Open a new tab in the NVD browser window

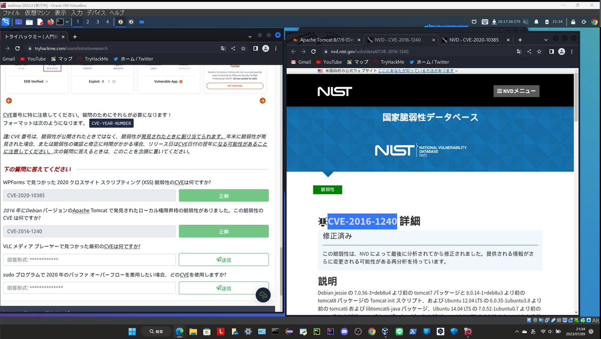point(520,40)
